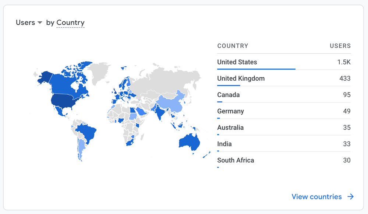Image resolution: width=368 pixels, height=214 pixels.
Task: Click the arrow icon beside View countries
Action: coord(351,197)
